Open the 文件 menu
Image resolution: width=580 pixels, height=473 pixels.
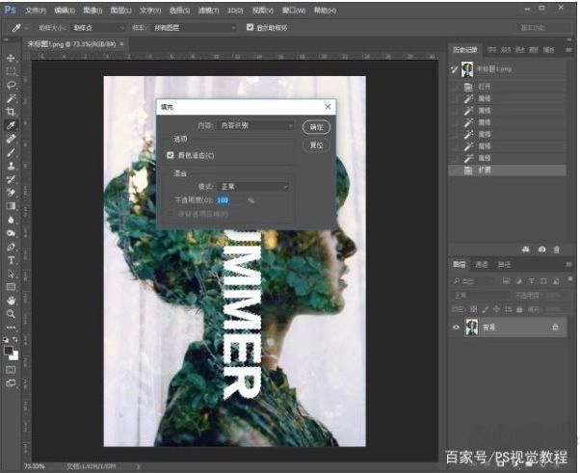(35, 9)
